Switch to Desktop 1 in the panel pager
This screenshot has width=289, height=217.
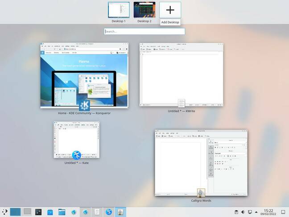[x=15, y=212]
